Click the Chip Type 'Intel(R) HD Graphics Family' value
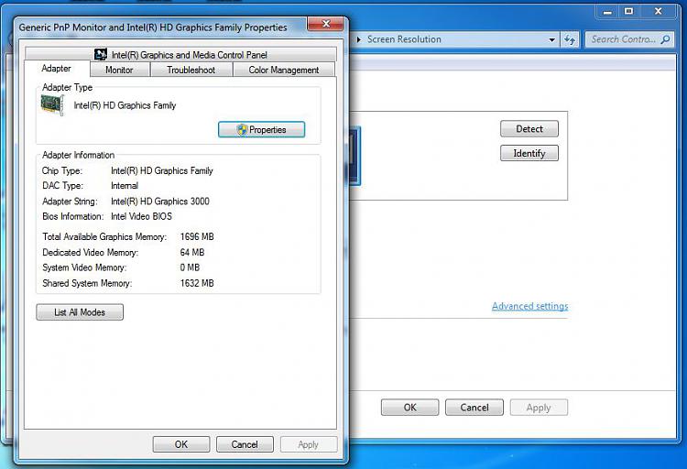This screenshot has width=687, height=469. tap(161, 171)
